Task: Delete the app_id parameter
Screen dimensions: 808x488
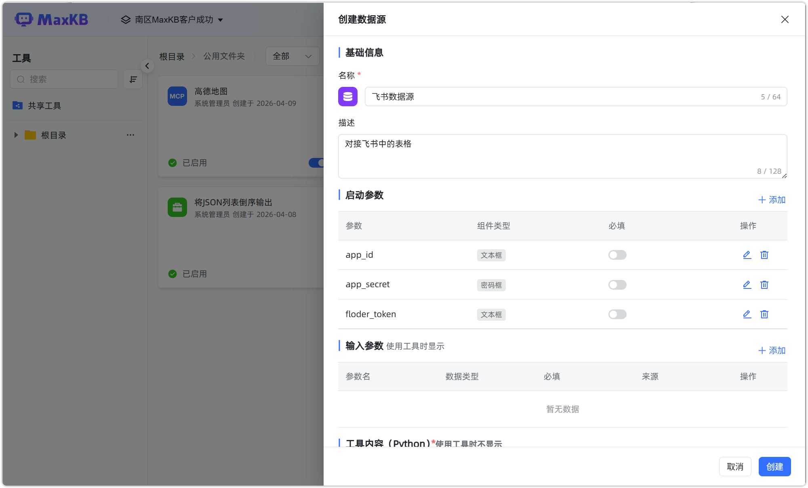Action: [x=764, y=255]
